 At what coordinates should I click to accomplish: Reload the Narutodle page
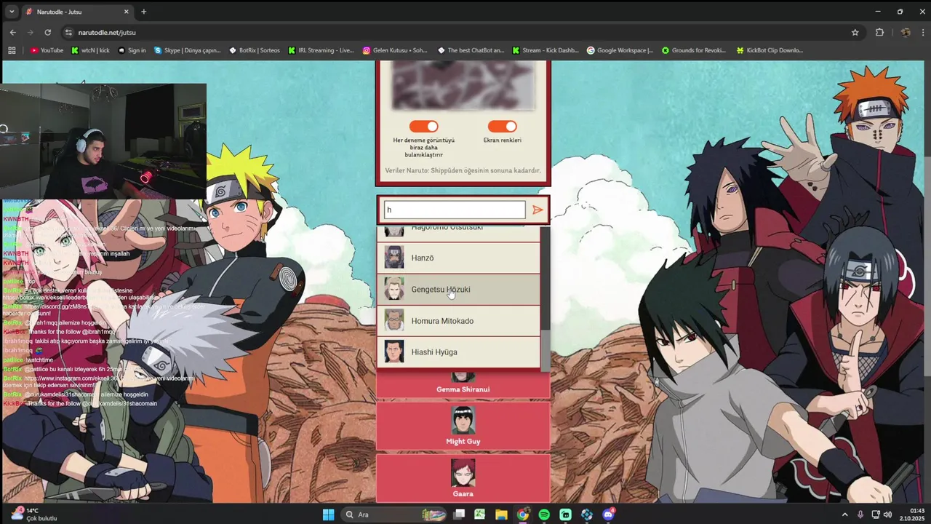(x=48, y=32)
